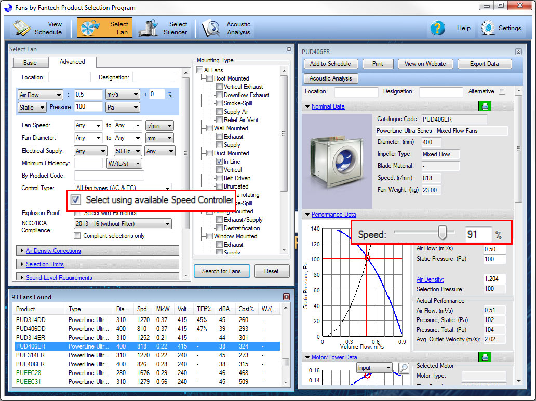Tick the Alternative checkbox

(x=502, y=91)
